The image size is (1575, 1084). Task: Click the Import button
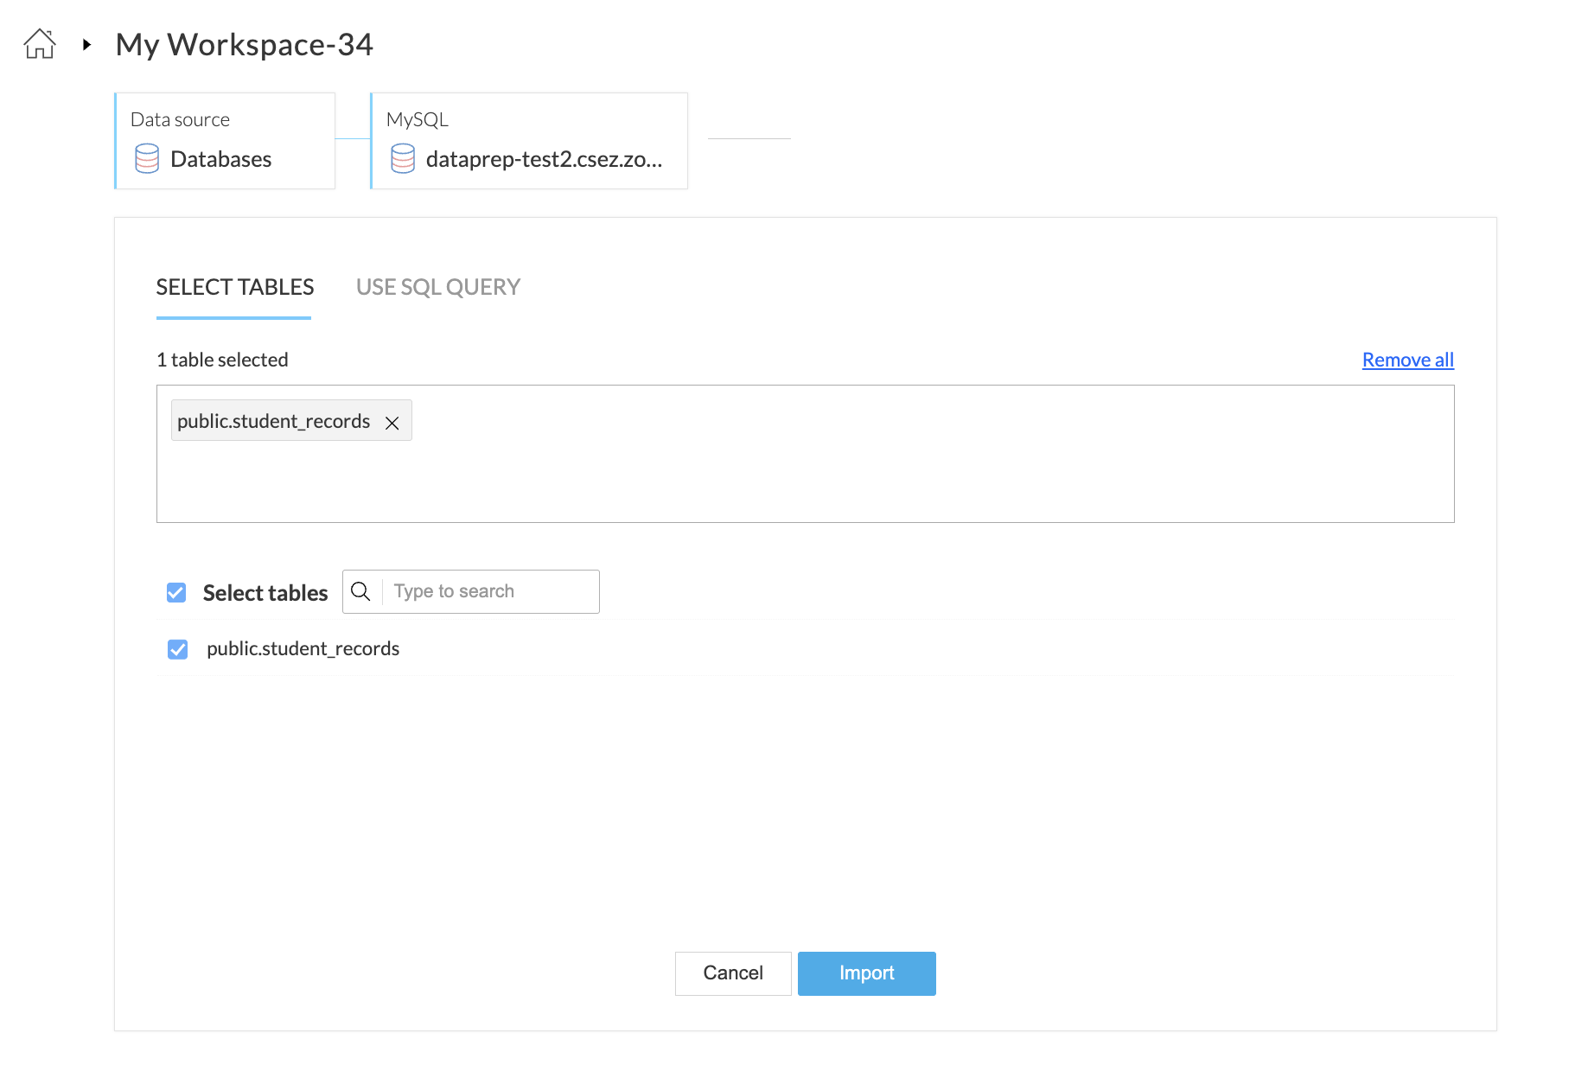pos(866,973)
